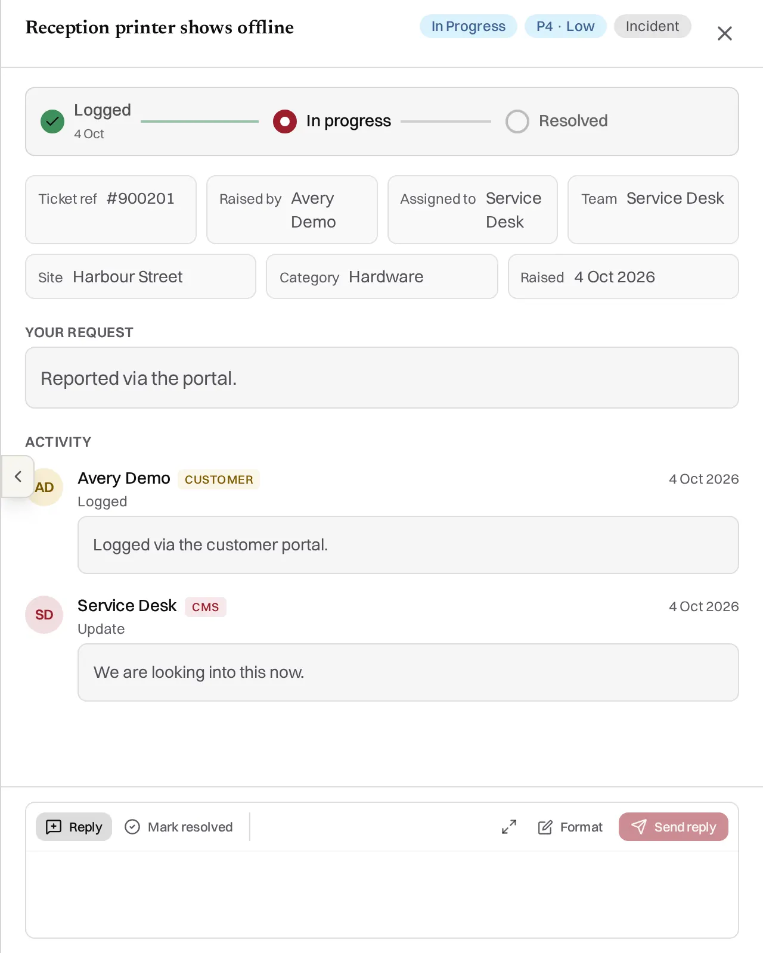Click the AD avatar for Avery Demo
The height and width of the screenshot is (953, 763).
click(x=44, y=487)
